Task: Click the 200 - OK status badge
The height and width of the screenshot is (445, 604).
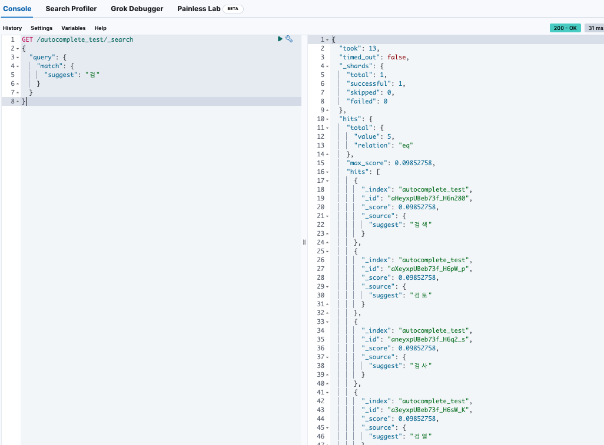Action: 565,28
